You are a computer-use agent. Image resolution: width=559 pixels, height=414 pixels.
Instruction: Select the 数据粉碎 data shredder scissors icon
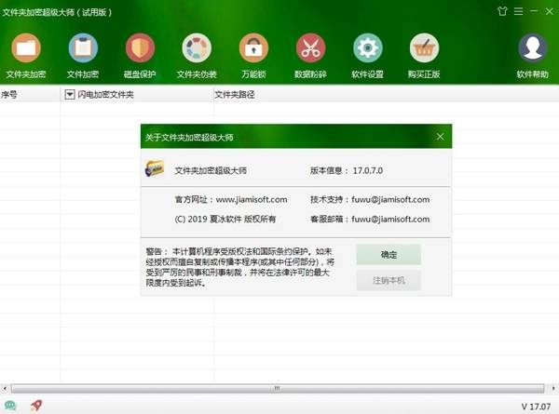click(310, 48)
